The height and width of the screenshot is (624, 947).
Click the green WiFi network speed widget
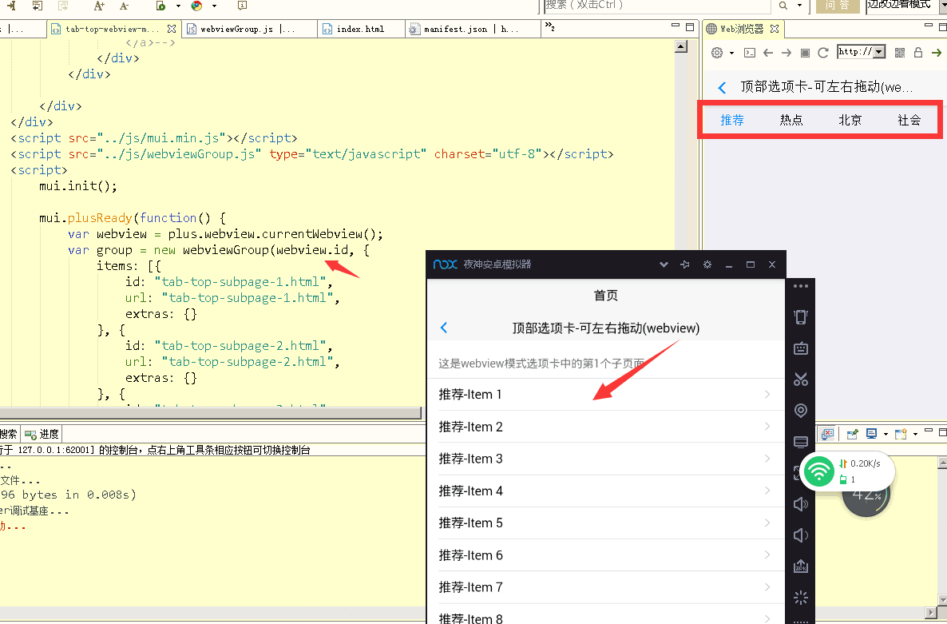(846, 471)
